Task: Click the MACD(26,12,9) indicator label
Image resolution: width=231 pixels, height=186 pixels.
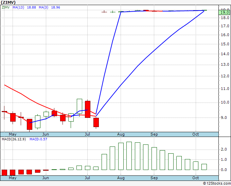Action: (14, 139)
